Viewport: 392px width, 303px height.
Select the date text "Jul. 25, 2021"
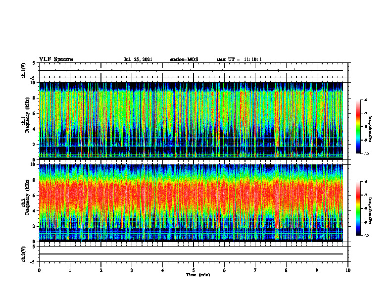click(x=138, y=59)
